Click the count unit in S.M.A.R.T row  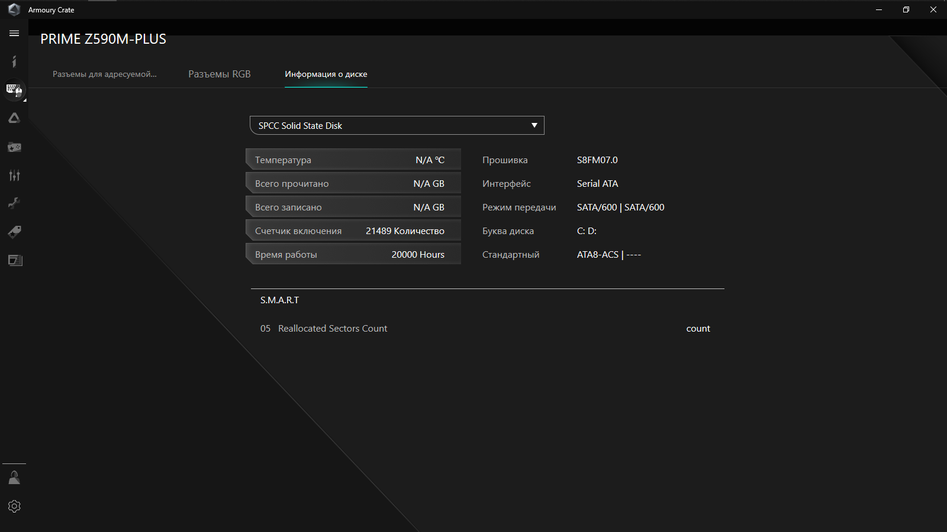(x=698, y=328)
